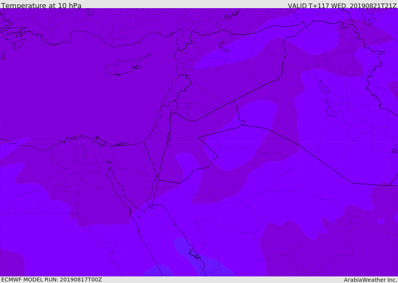Click the 'Temperature at 10 hPa' title text
This screenshot has width=398, height=283.
tap(41, 5)
